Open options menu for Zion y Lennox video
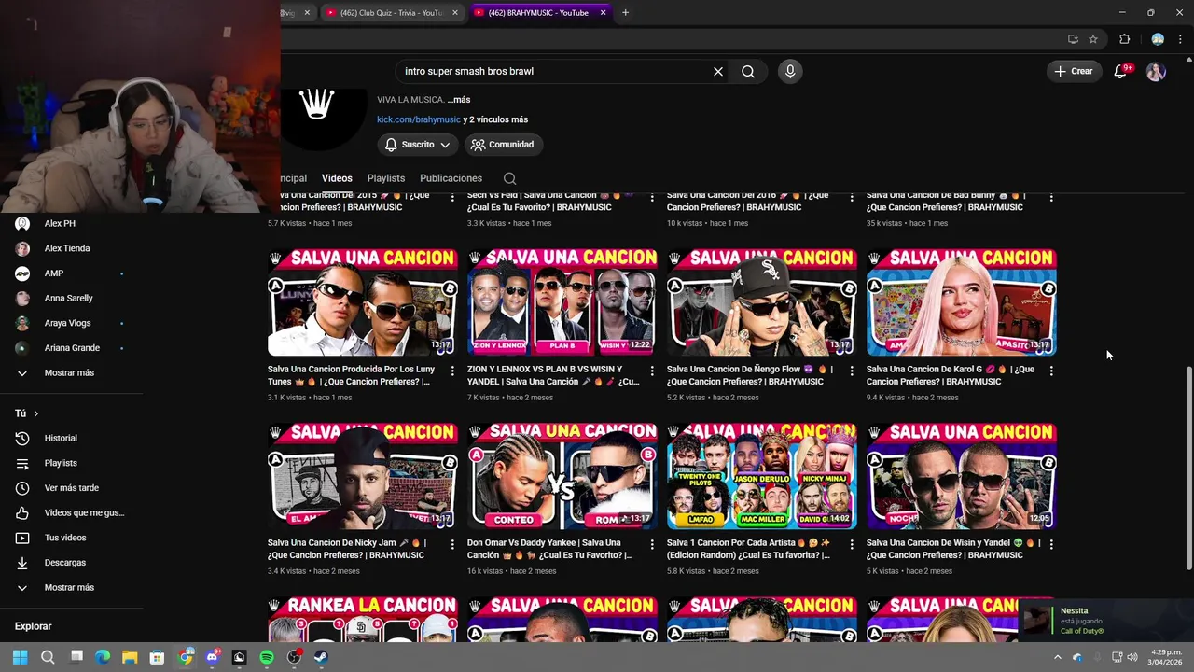This screenshot has height=672, width=1194. [x=652, y=371]
